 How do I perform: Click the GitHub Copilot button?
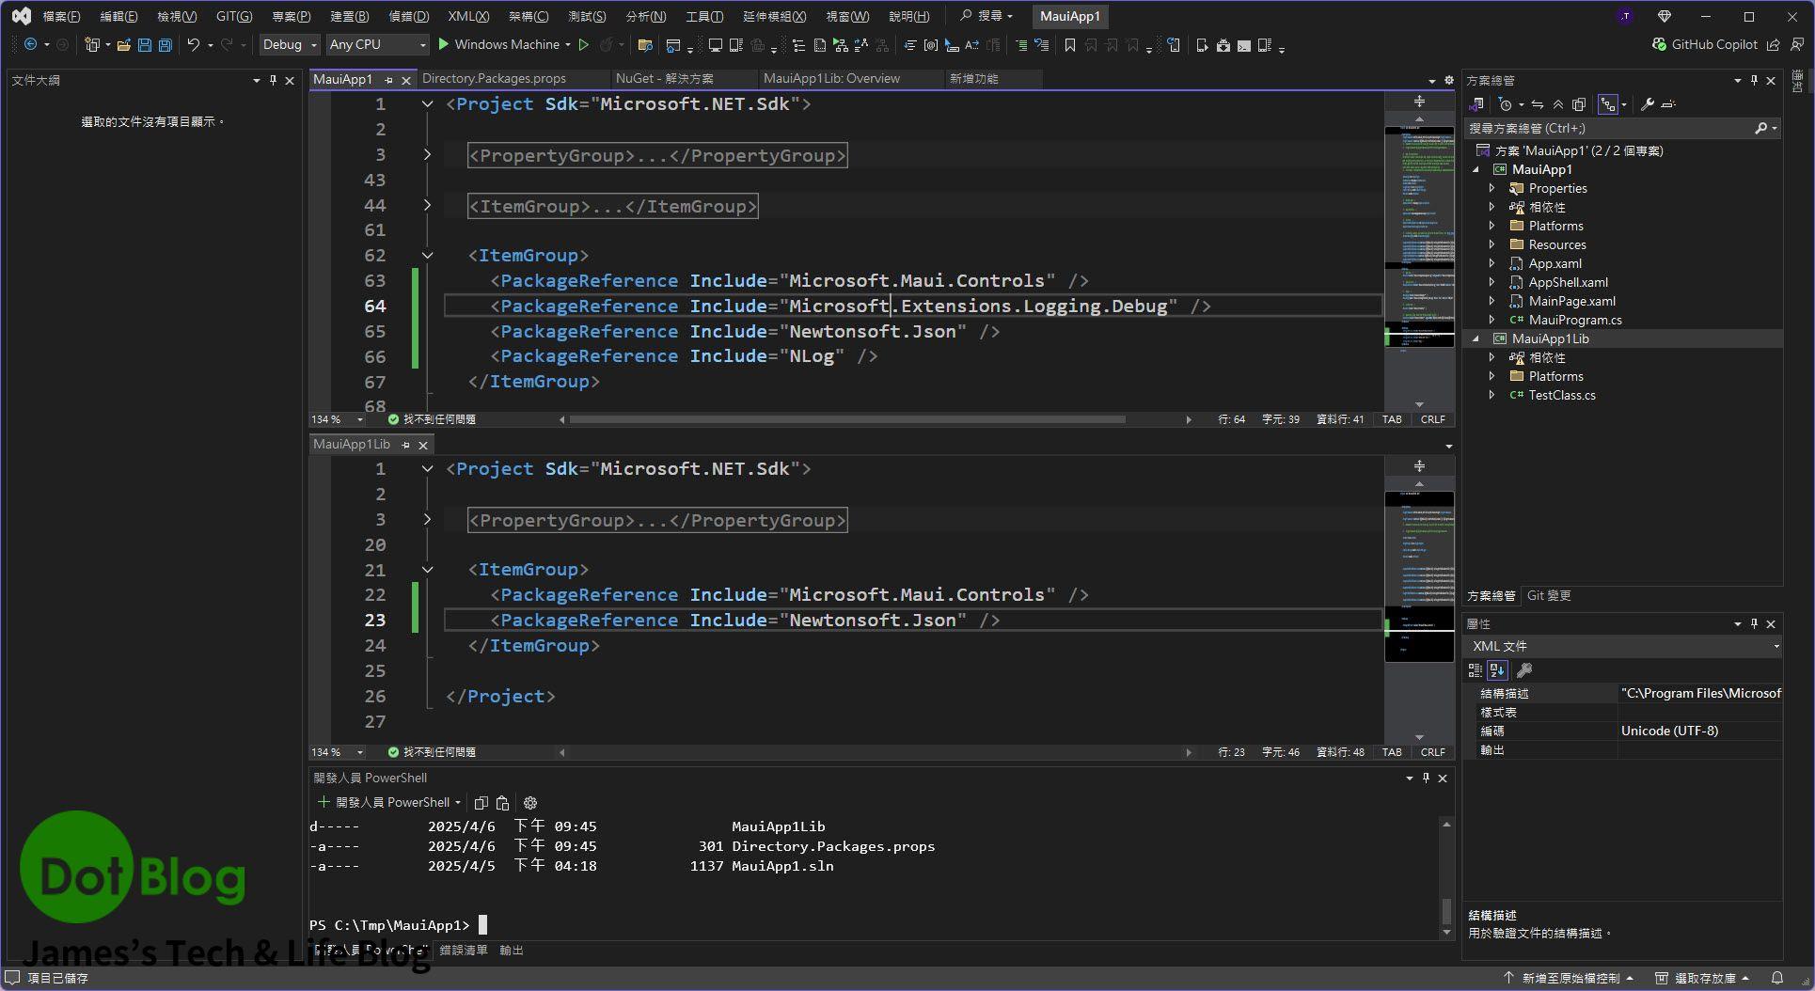click(1704, 44)
